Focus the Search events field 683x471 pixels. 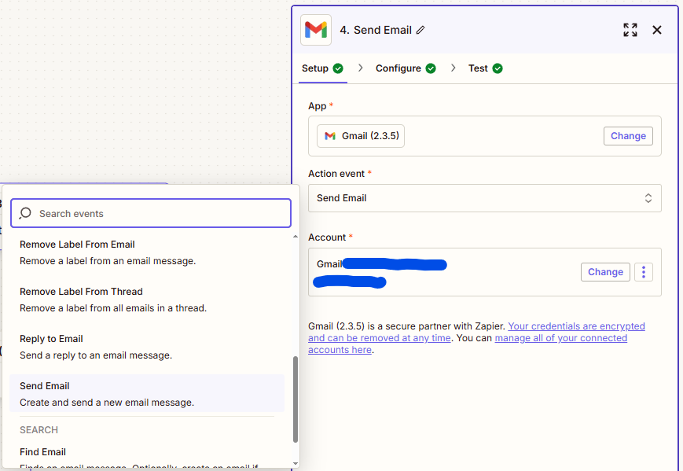(x=151, y=213)
